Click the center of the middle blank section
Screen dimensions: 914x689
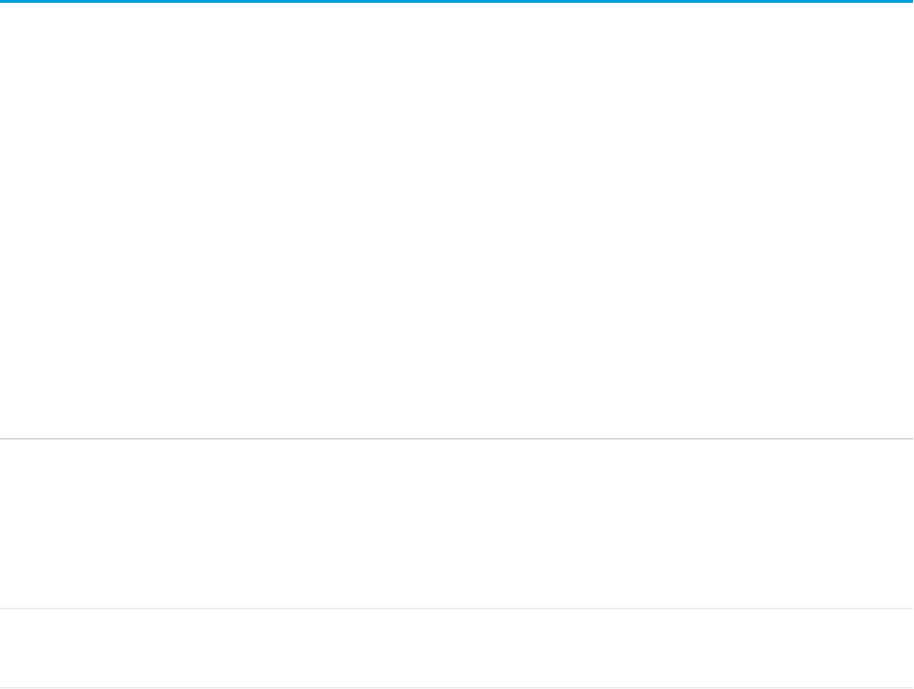457,523
